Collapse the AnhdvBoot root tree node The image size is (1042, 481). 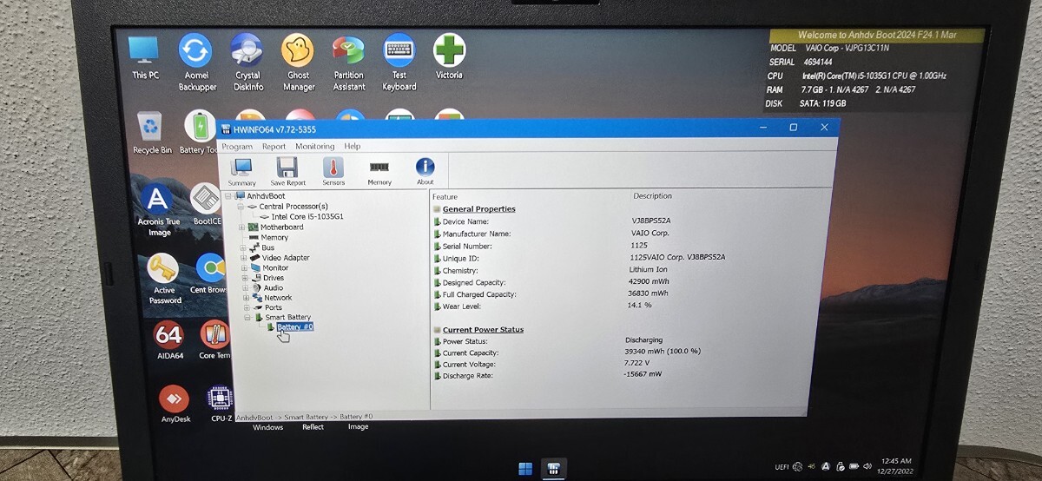(229, 196)
